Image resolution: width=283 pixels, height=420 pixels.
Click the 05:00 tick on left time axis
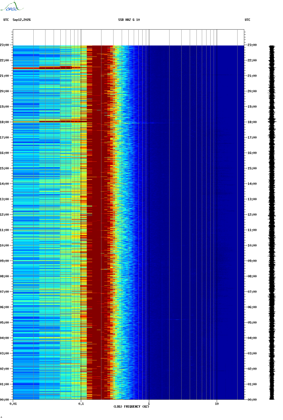click(x=4, y=323)
